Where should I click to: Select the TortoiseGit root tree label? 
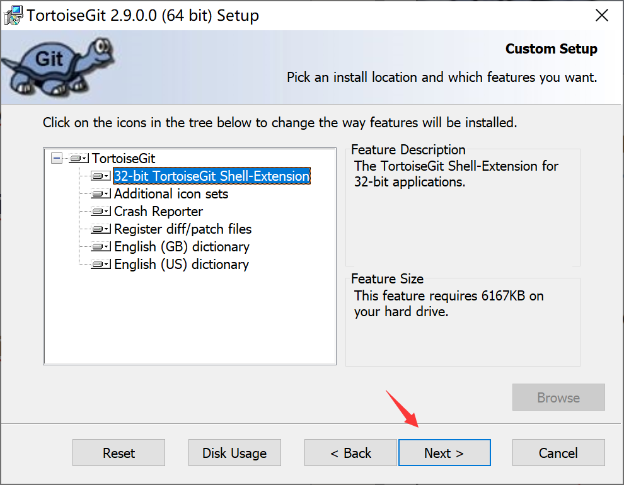(x=124, y=159)
